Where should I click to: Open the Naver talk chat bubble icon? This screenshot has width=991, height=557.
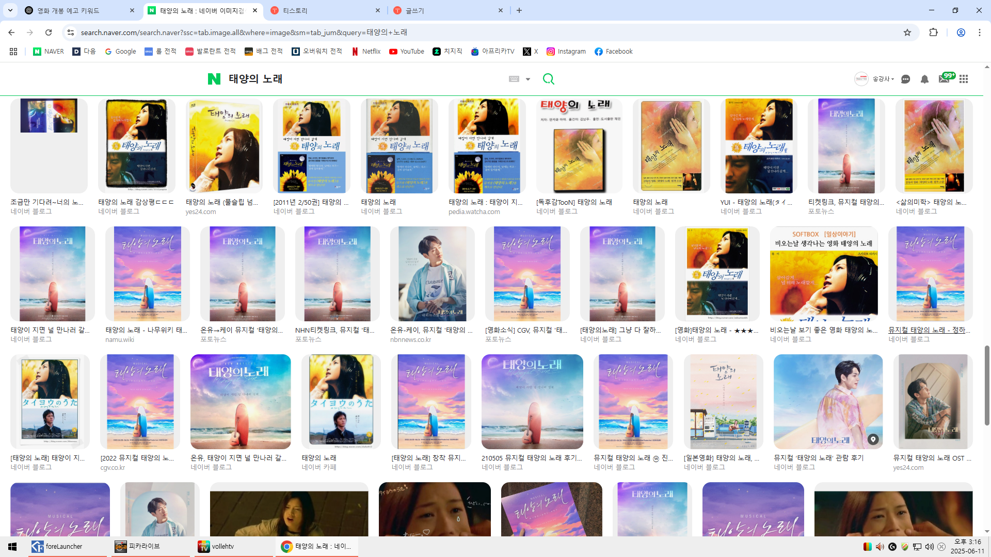coord(905,79)
